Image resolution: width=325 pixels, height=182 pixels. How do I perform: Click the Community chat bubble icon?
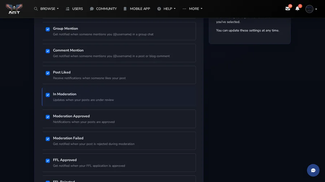pyautogui.click(x=92, y=9)
